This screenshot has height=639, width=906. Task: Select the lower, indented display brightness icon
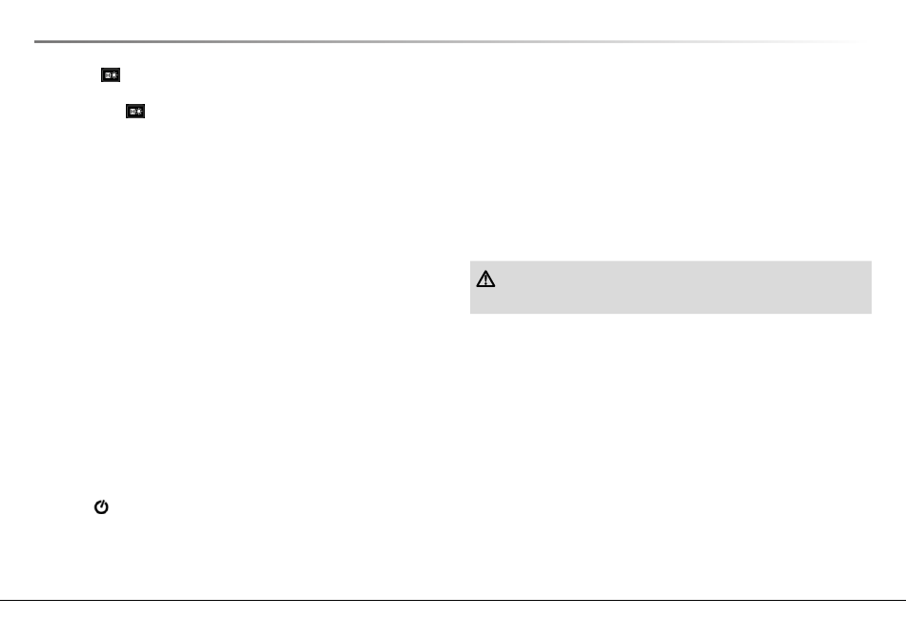pyautogui.click(x=135, y=112)
